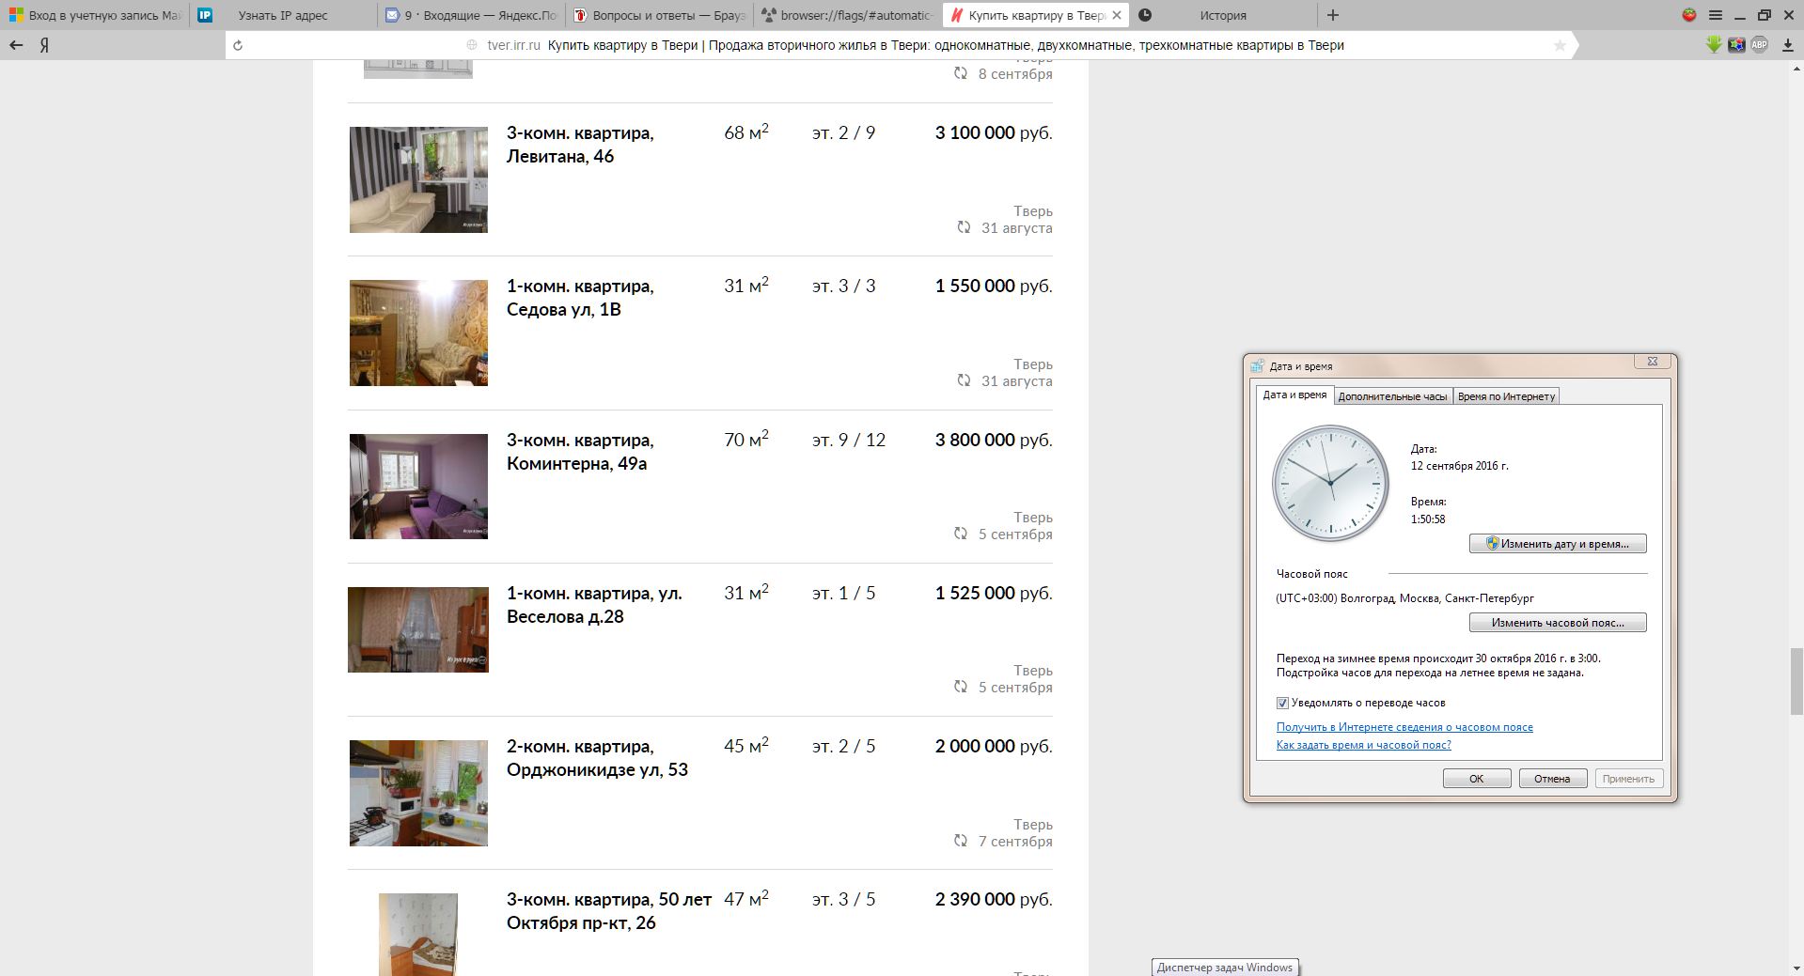
Task: Reload the page with refresh icon
Action: tap(238, 45)
